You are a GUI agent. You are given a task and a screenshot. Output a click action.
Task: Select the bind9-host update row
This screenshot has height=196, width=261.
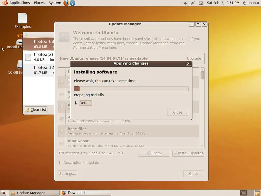click(x=129, y=143)
